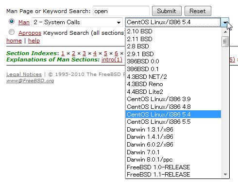Select 'FreeBSD 1.0-RELEASE' option
This screenshot has width=238, height=193.
point(173,167)
